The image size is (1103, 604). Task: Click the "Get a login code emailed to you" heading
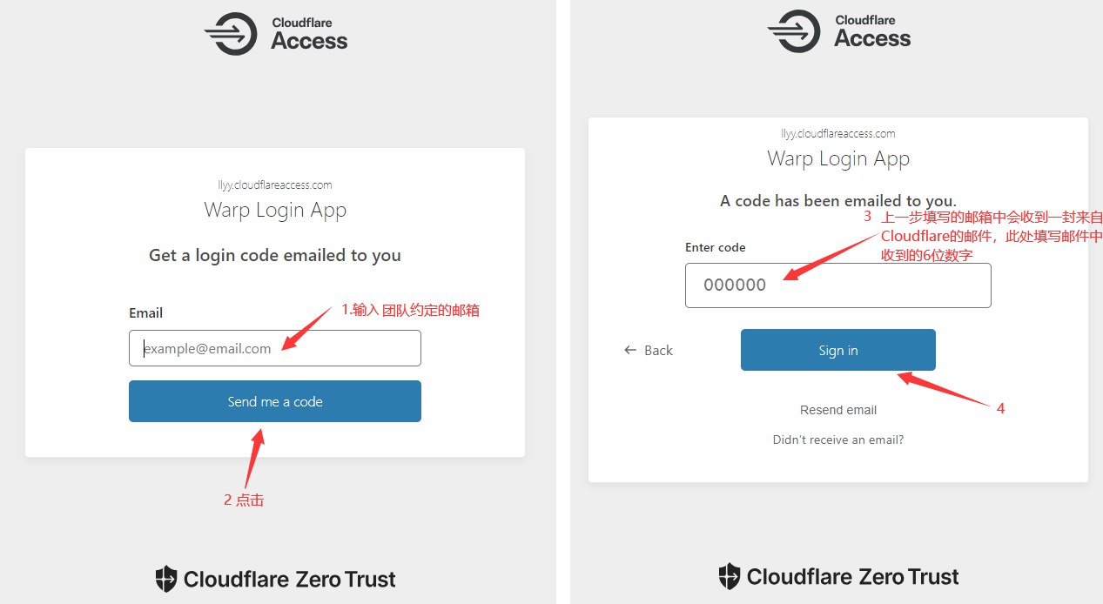click(275, 255)
